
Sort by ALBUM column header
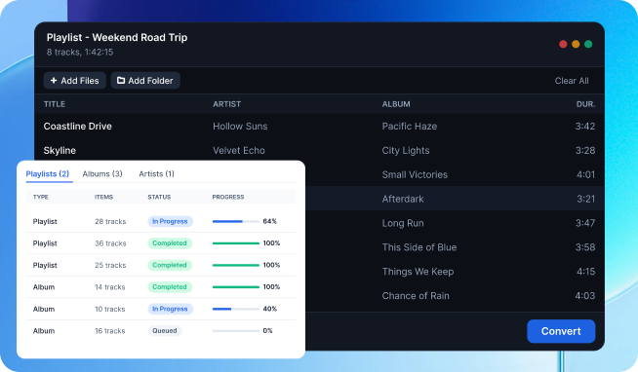[396, 104]
